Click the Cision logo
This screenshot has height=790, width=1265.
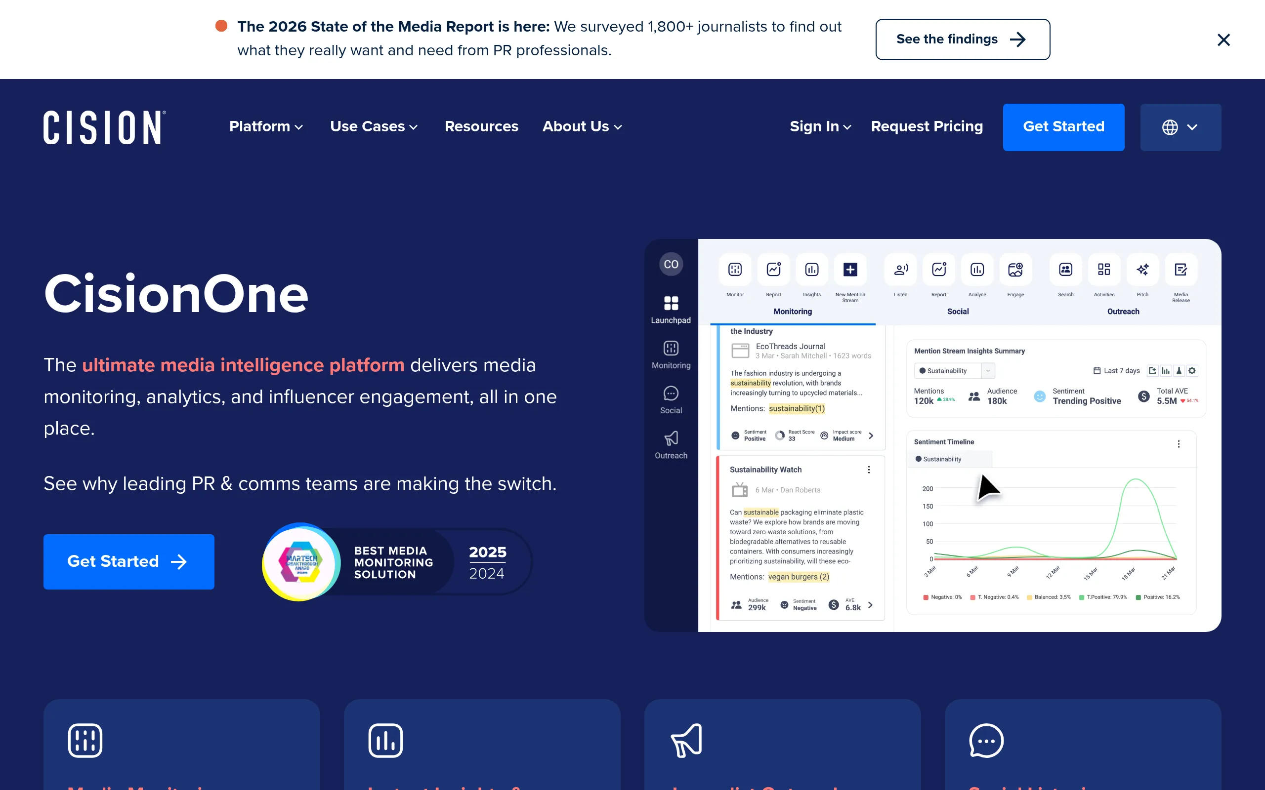coord(105,127)
